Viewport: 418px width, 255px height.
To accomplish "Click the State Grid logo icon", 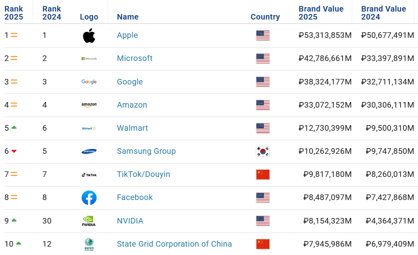I will tap(89, 244).
